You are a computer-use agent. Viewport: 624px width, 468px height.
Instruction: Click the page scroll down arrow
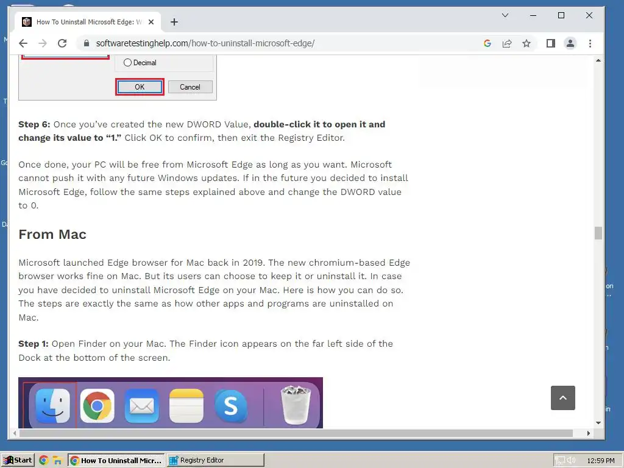[x=598, y=423]
